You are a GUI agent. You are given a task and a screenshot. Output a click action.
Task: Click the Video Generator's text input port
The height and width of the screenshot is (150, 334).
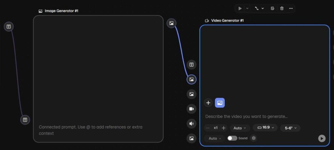pos(191,65)
